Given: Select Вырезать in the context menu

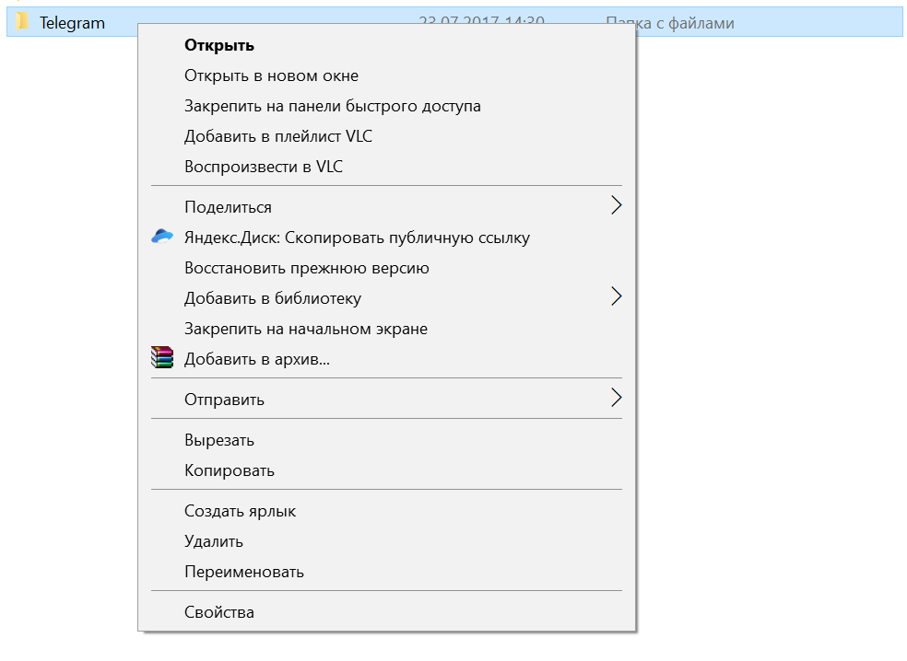Looking at the screenshot, I should [218, 440].
